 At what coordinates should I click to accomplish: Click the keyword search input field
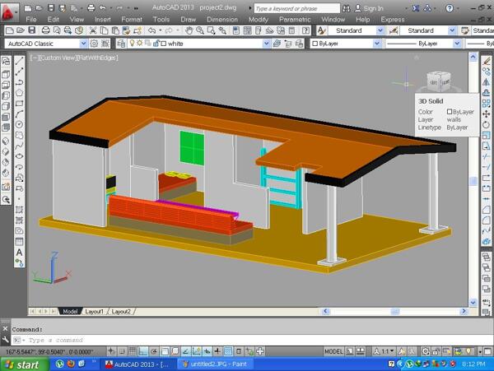coord(296,8)
